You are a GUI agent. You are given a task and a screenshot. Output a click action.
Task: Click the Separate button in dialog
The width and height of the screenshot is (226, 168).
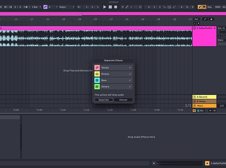[103, 100]
